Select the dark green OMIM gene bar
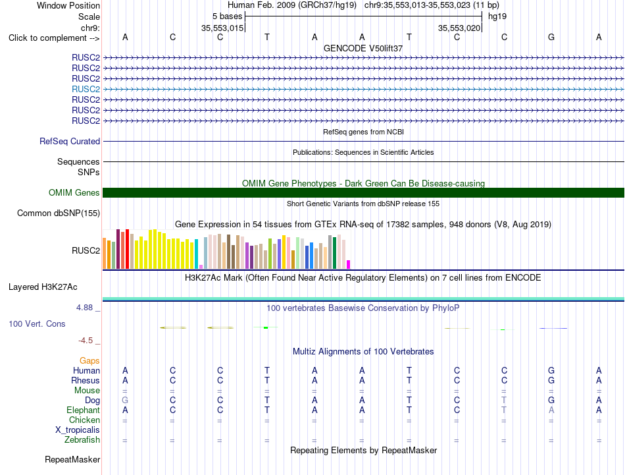 tap(363, 193)
